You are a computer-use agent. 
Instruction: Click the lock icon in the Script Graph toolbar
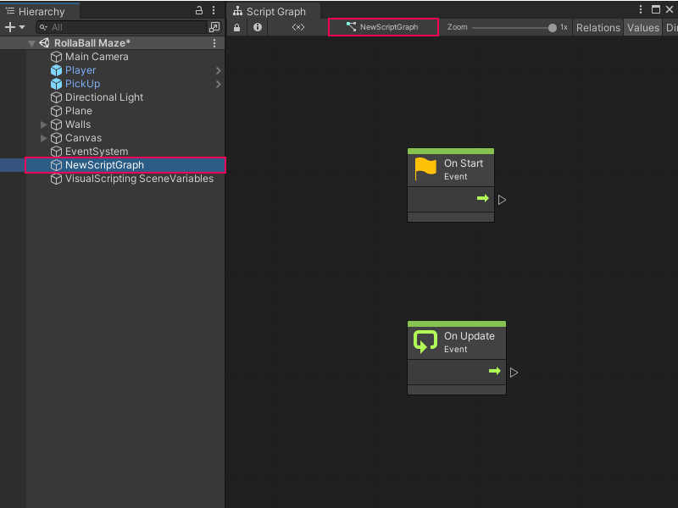pos(237,27)
